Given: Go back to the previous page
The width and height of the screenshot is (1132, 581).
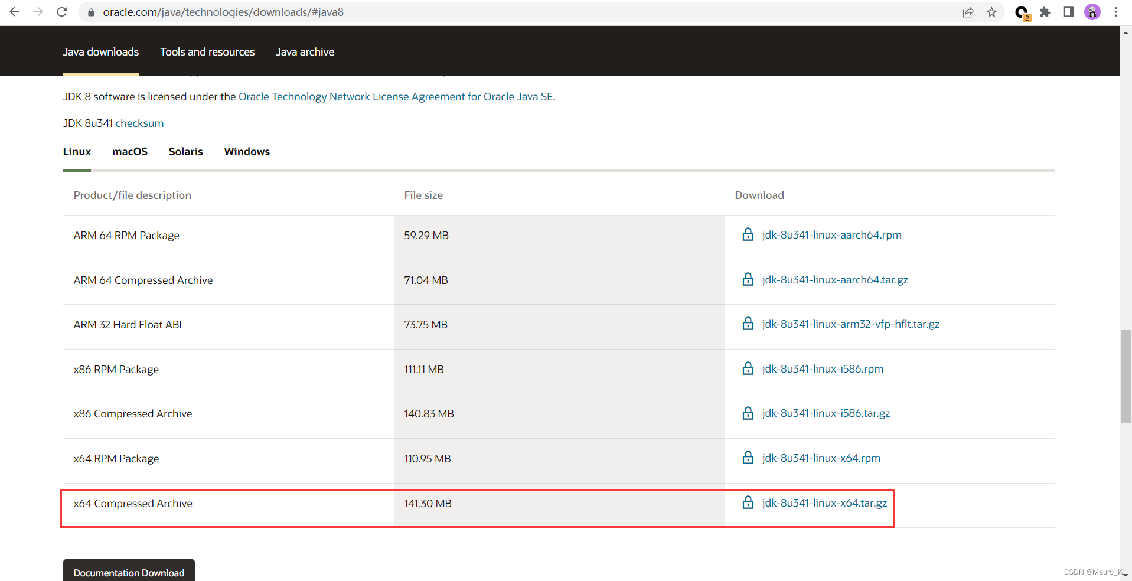Looking at the screenshot, I should pyautogui.click(x=15, y=12).
